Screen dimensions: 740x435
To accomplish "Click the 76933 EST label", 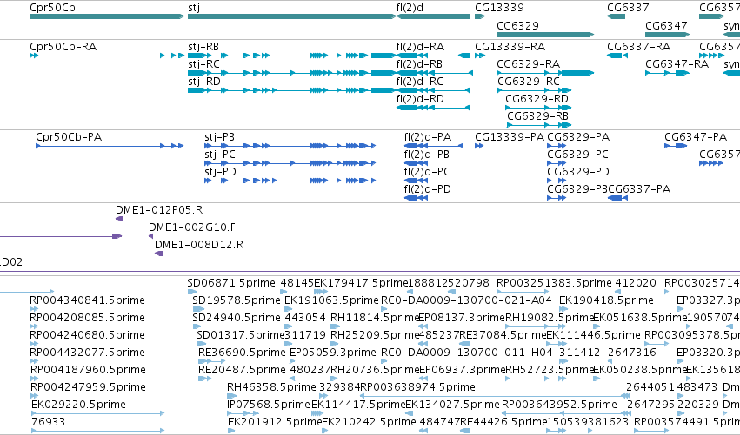I will pos(48,422).
